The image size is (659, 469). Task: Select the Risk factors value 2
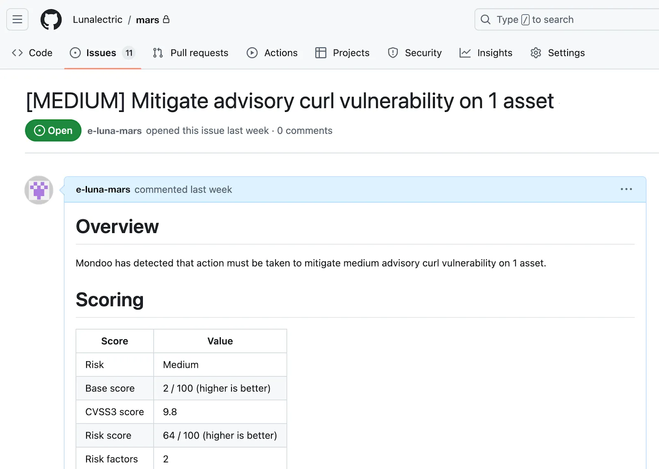click(220, 458)
